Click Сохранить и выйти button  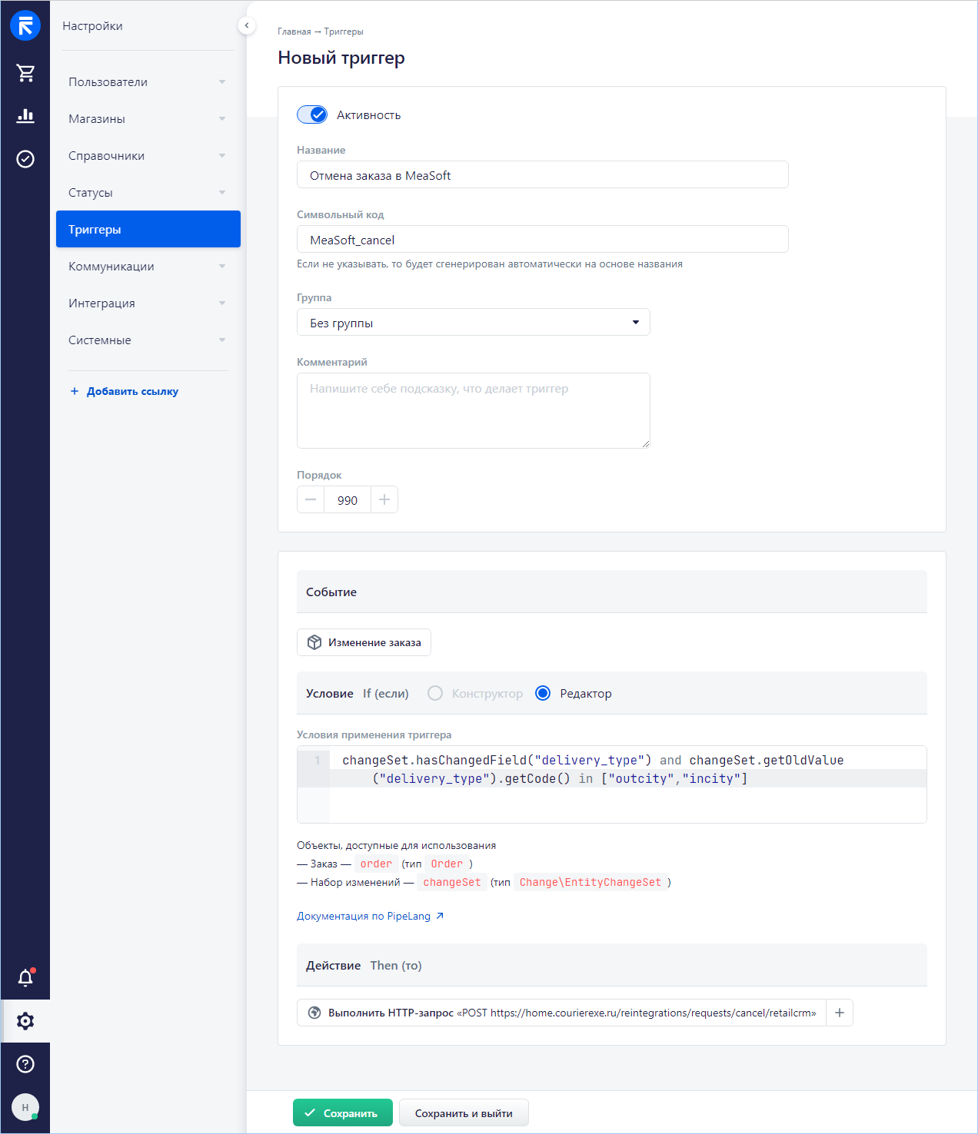click(x=464, y=1112)
